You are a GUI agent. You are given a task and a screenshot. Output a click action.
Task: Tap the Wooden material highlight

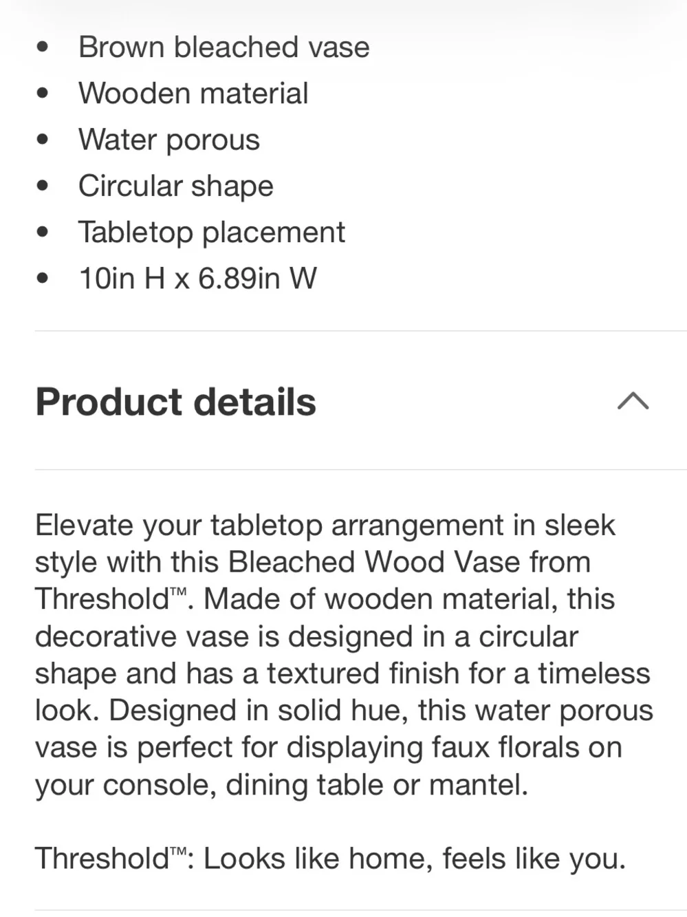193,94
